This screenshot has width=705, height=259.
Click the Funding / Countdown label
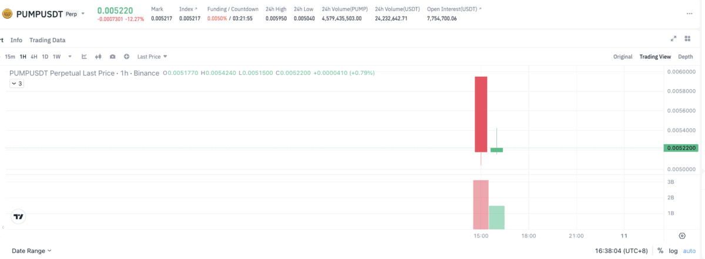(x=233, y=9)
